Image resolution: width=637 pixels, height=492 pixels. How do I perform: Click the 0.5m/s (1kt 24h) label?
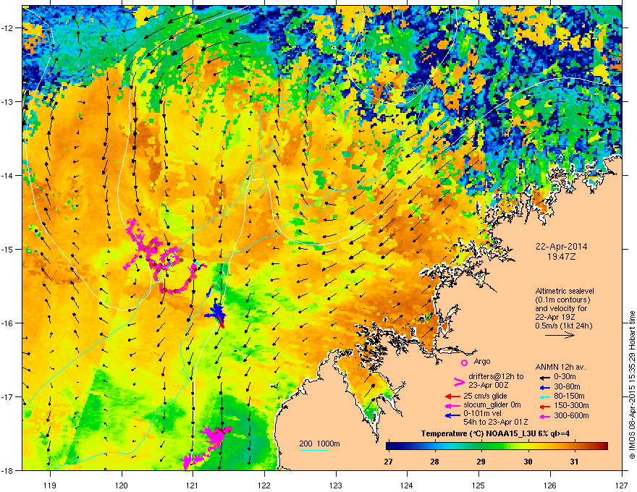564,326
